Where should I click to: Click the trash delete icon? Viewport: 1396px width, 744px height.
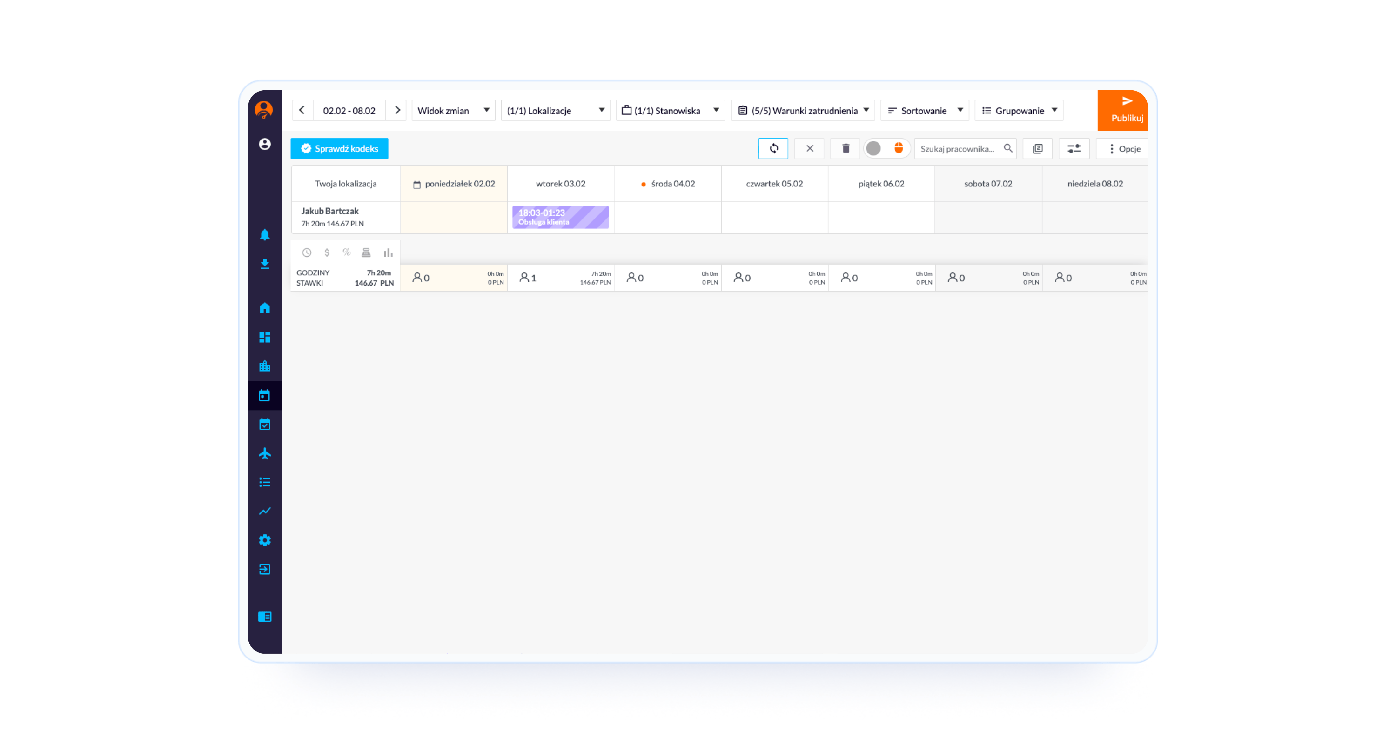tap(845, 148)
